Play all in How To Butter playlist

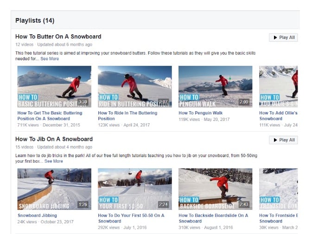283,38
